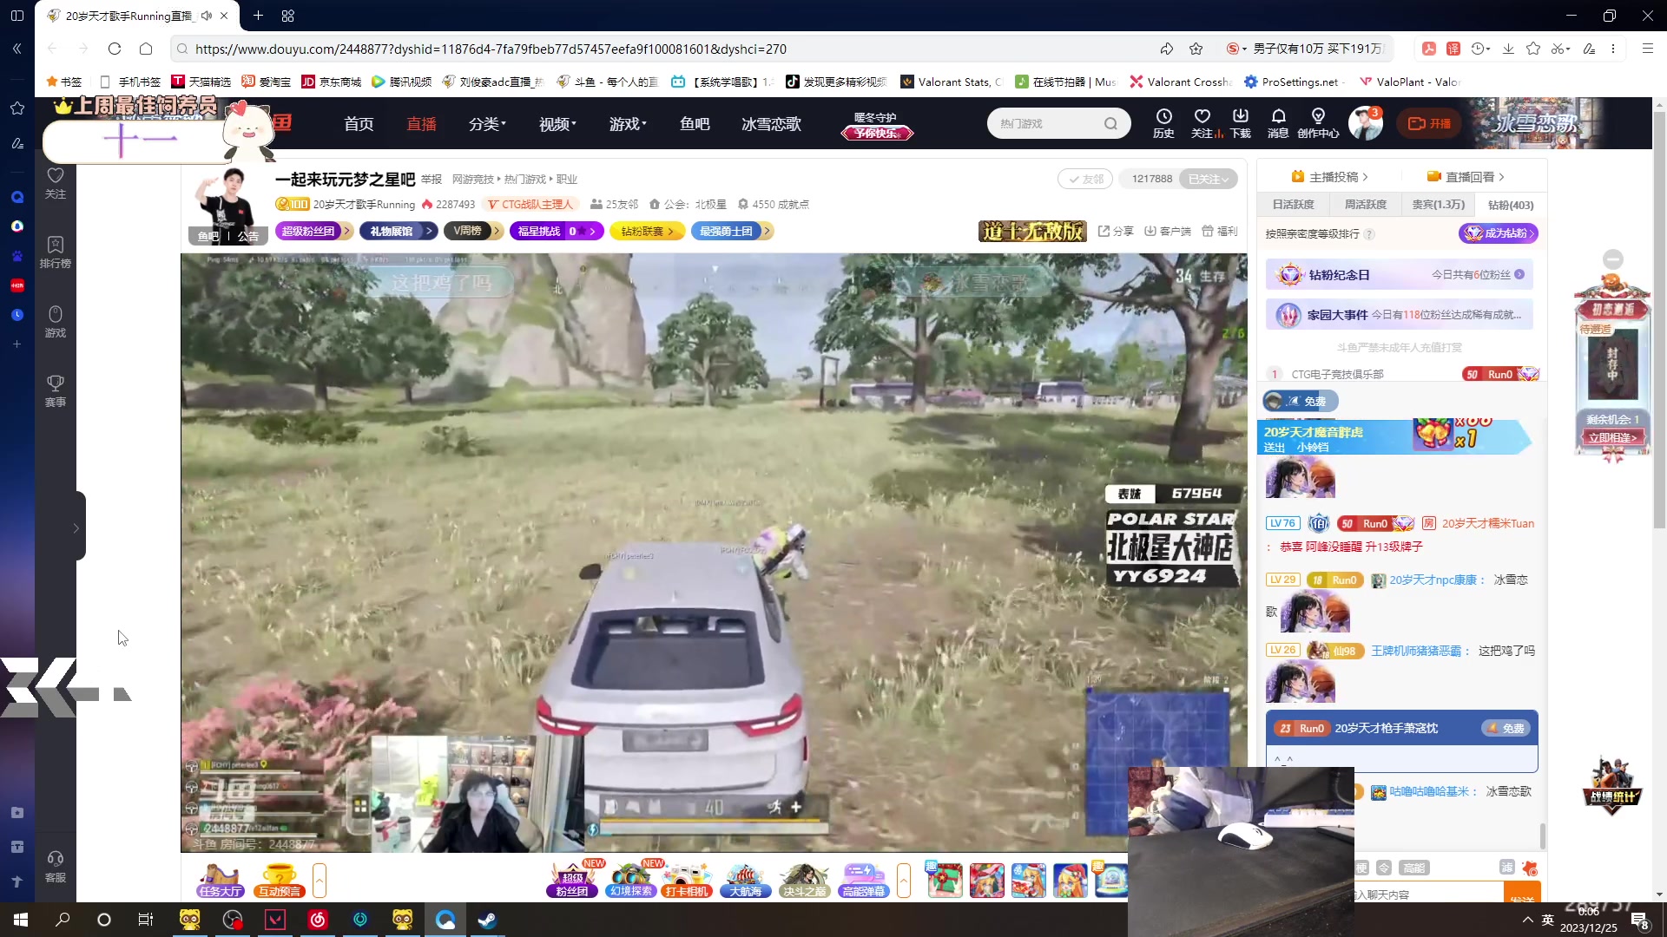Open the Steam icon on the taskbar
Viewport: 1667px width, 937px height.
pos(487,920)
